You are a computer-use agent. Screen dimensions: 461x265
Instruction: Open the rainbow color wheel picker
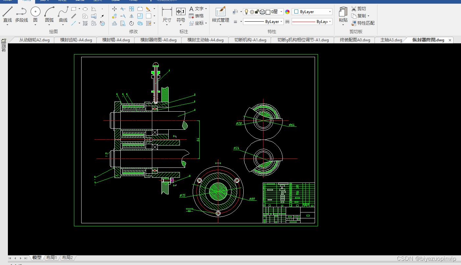pyautogui.click(x=287, y=12)
